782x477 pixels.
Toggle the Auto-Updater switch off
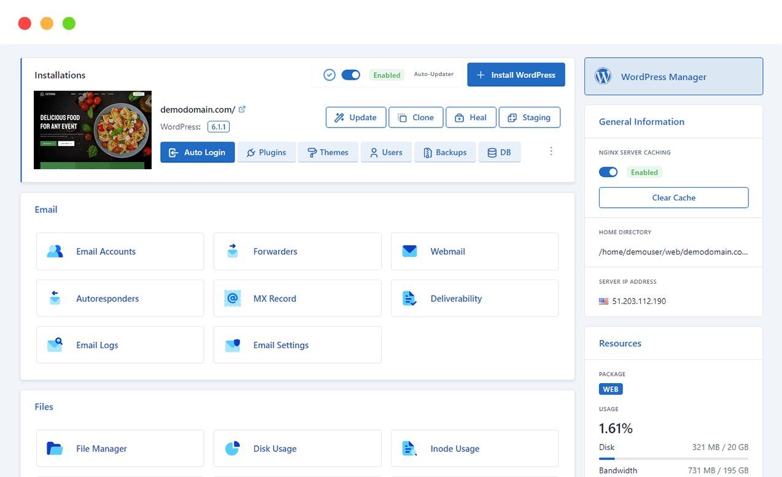pyautogui.click(x=351, y=75)
